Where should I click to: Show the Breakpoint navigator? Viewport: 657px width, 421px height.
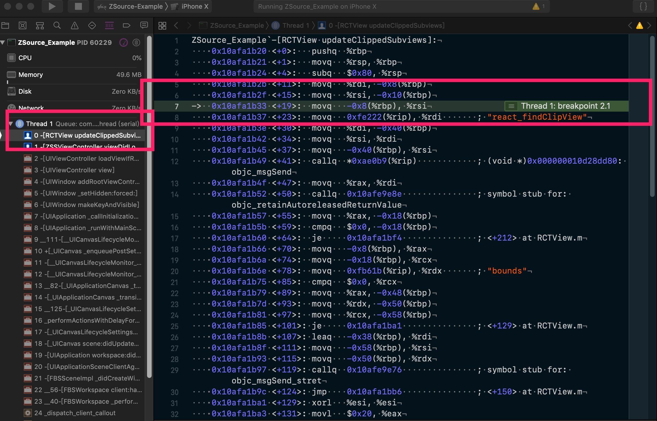pos(126,25)
